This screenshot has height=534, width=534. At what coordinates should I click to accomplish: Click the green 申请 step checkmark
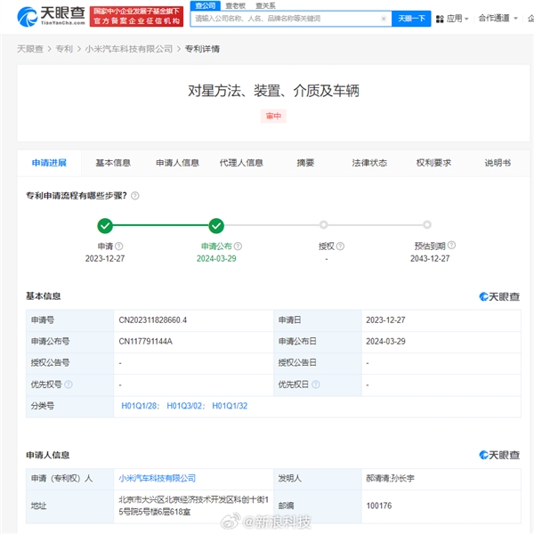coord(105,225)
